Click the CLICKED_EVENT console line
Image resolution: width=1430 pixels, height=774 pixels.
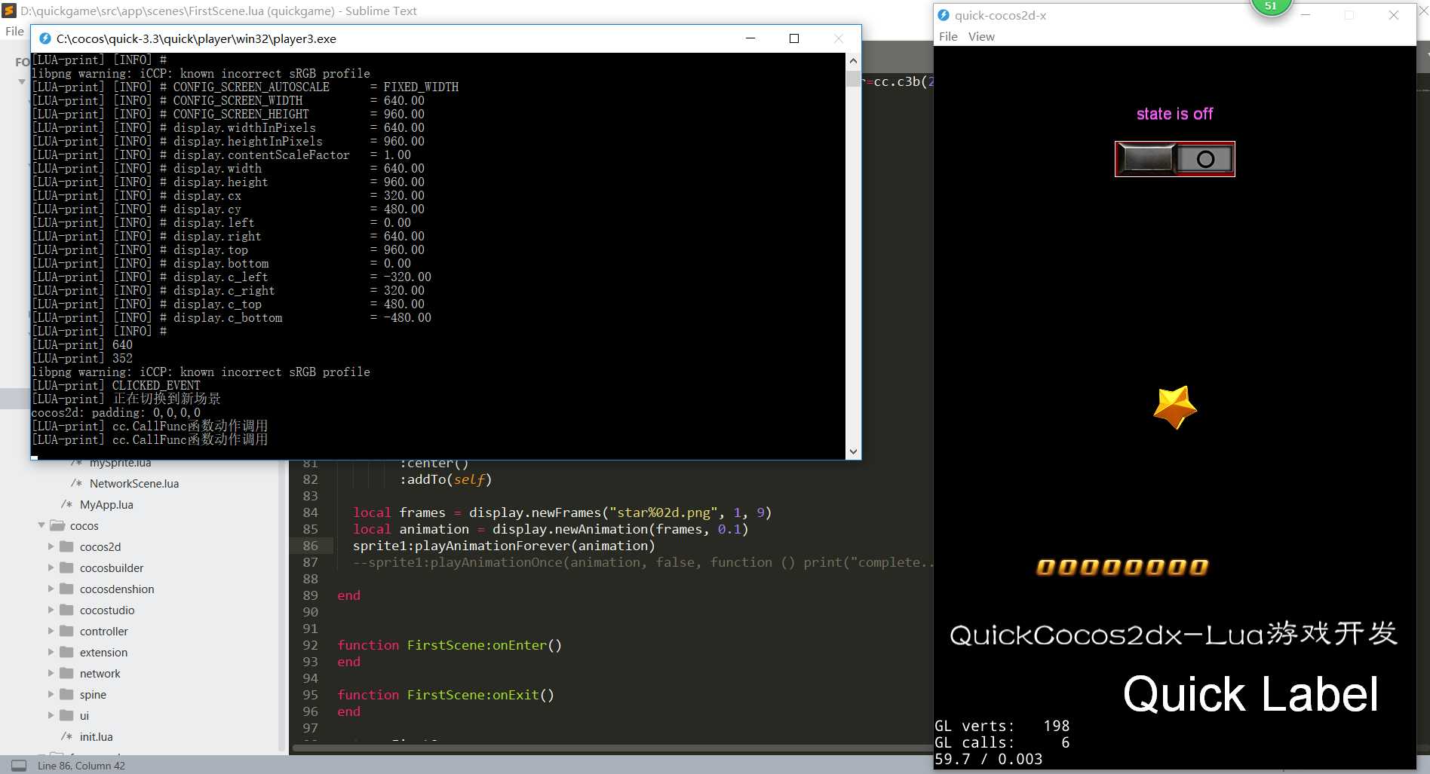pos(116,385)
